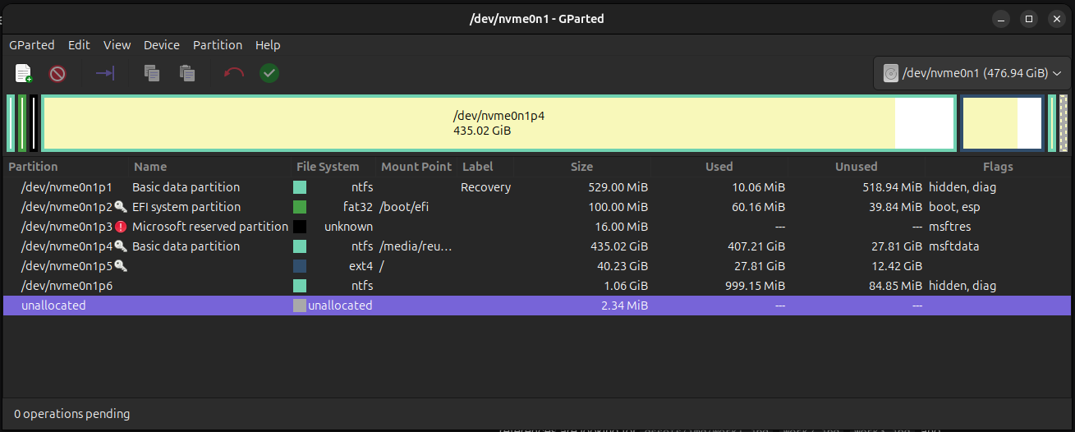This screenshot has height=432, width=1075.
Task: Click the Paste partition toolbar icon
Action: click(x=187, y=74)
